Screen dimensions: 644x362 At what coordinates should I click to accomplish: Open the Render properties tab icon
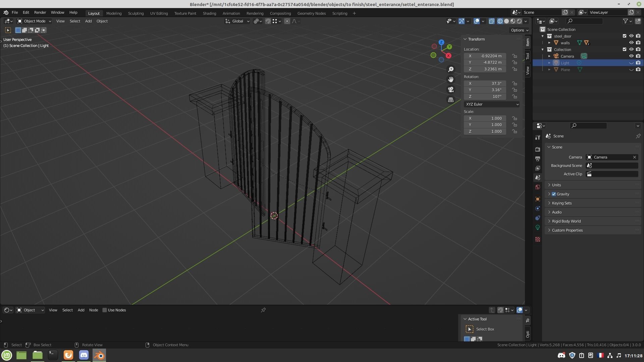pos(538,149)
